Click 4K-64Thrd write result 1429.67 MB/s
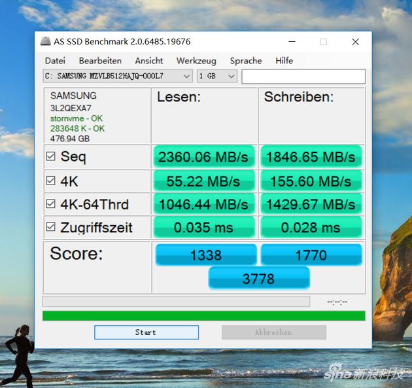 coord(311,204)
